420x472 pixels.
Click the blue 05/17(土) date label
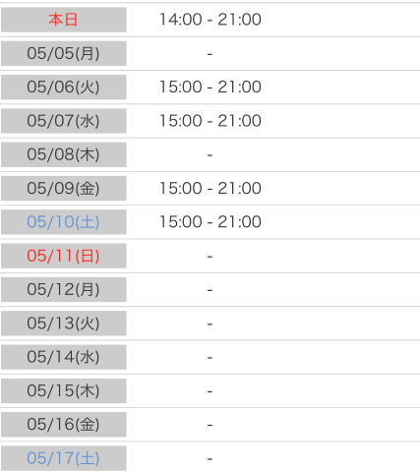[64, 458]
